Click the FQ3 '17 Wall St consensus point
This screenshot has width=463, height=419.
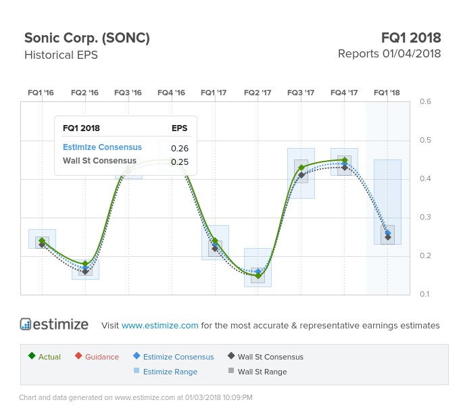tap(301, 175)
